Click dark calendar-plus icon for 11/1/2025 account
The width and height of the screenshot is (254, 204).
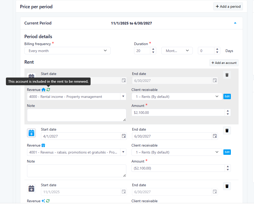31,189
